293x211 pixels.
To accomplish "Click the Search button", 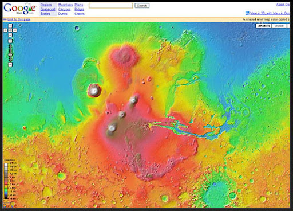I will [x=142, y=6].
